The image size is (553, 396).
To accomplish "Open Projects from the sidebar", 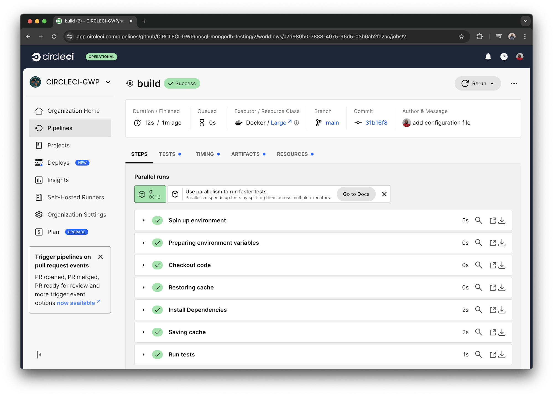I will 58,145.
